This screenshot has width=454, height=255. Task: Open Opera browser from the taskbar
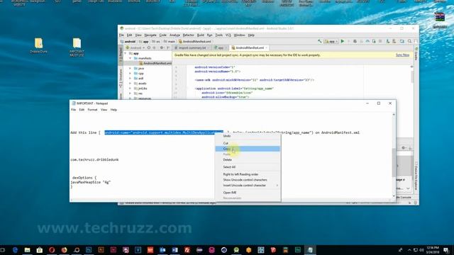pyautogui.click(x=52, y=250)
